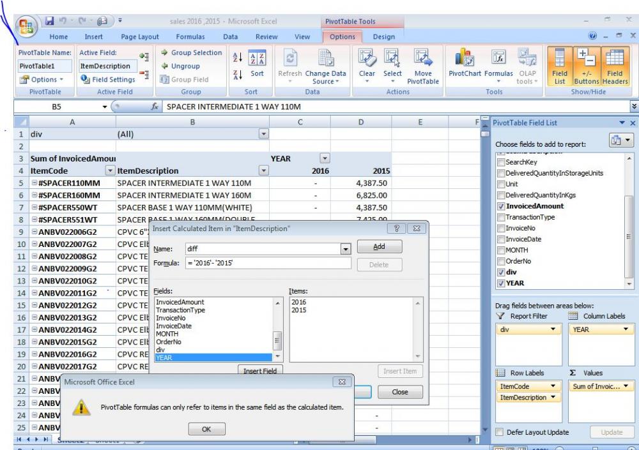The width and height of the screenshot is (639, 450).
Task: Click Move PivotTable
Action: pyautogui.click(x=423, y=66)
